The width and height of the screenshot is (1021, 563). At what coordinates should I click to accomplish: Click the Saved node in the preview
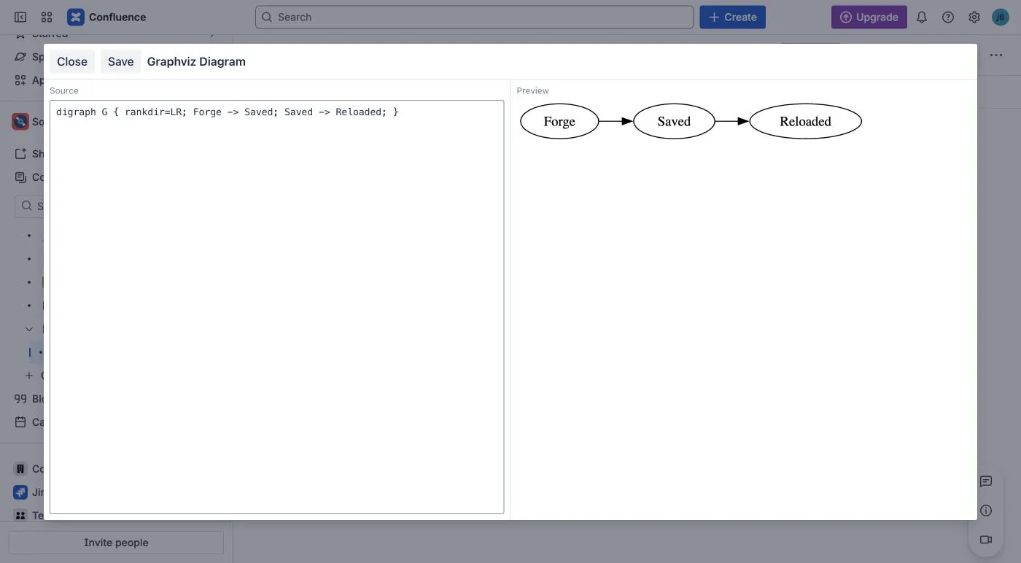click(674, 122)
